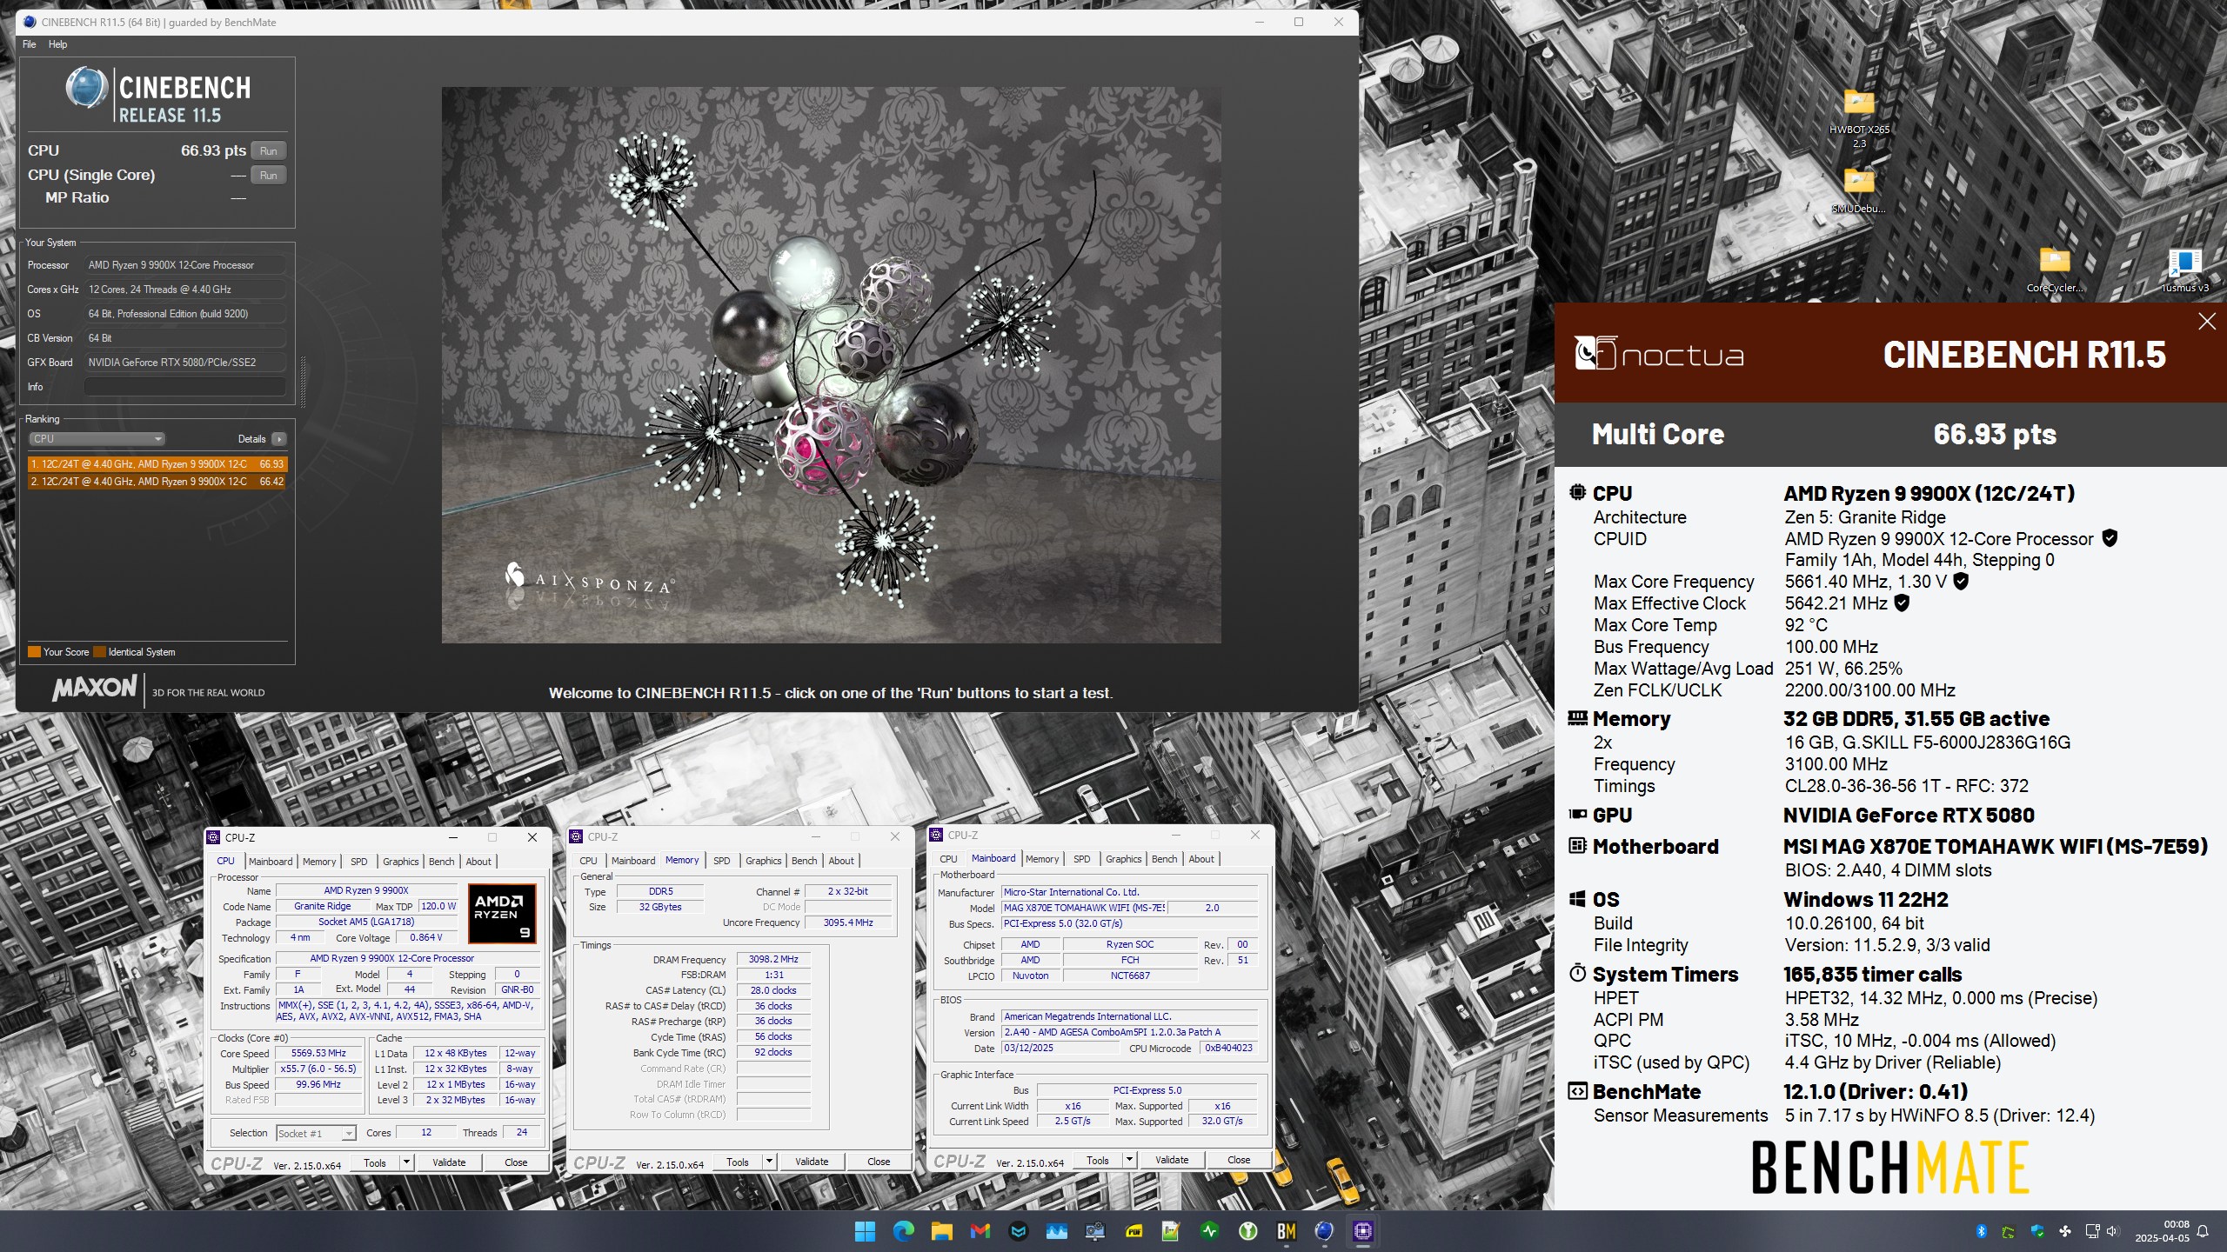
Task: Switch to Cinebench globe taskbar icon
Action: pyautogui.click(x=1324, y=1231)
